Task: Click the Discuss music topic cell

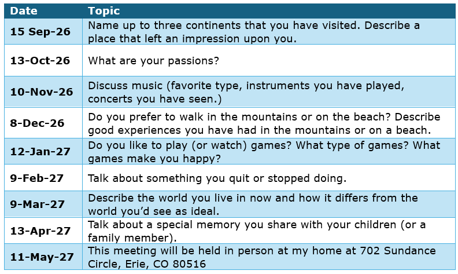Action: [x=269, y=92]
